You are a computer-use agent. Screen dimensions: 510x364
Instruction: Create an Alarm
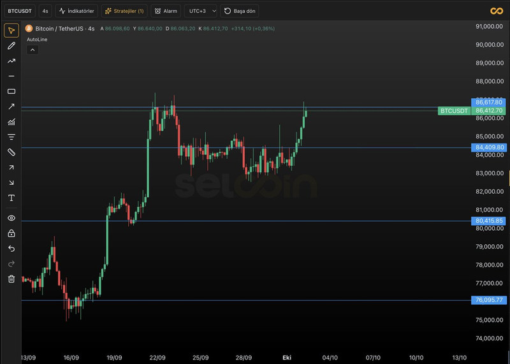[x=166, y=11]
